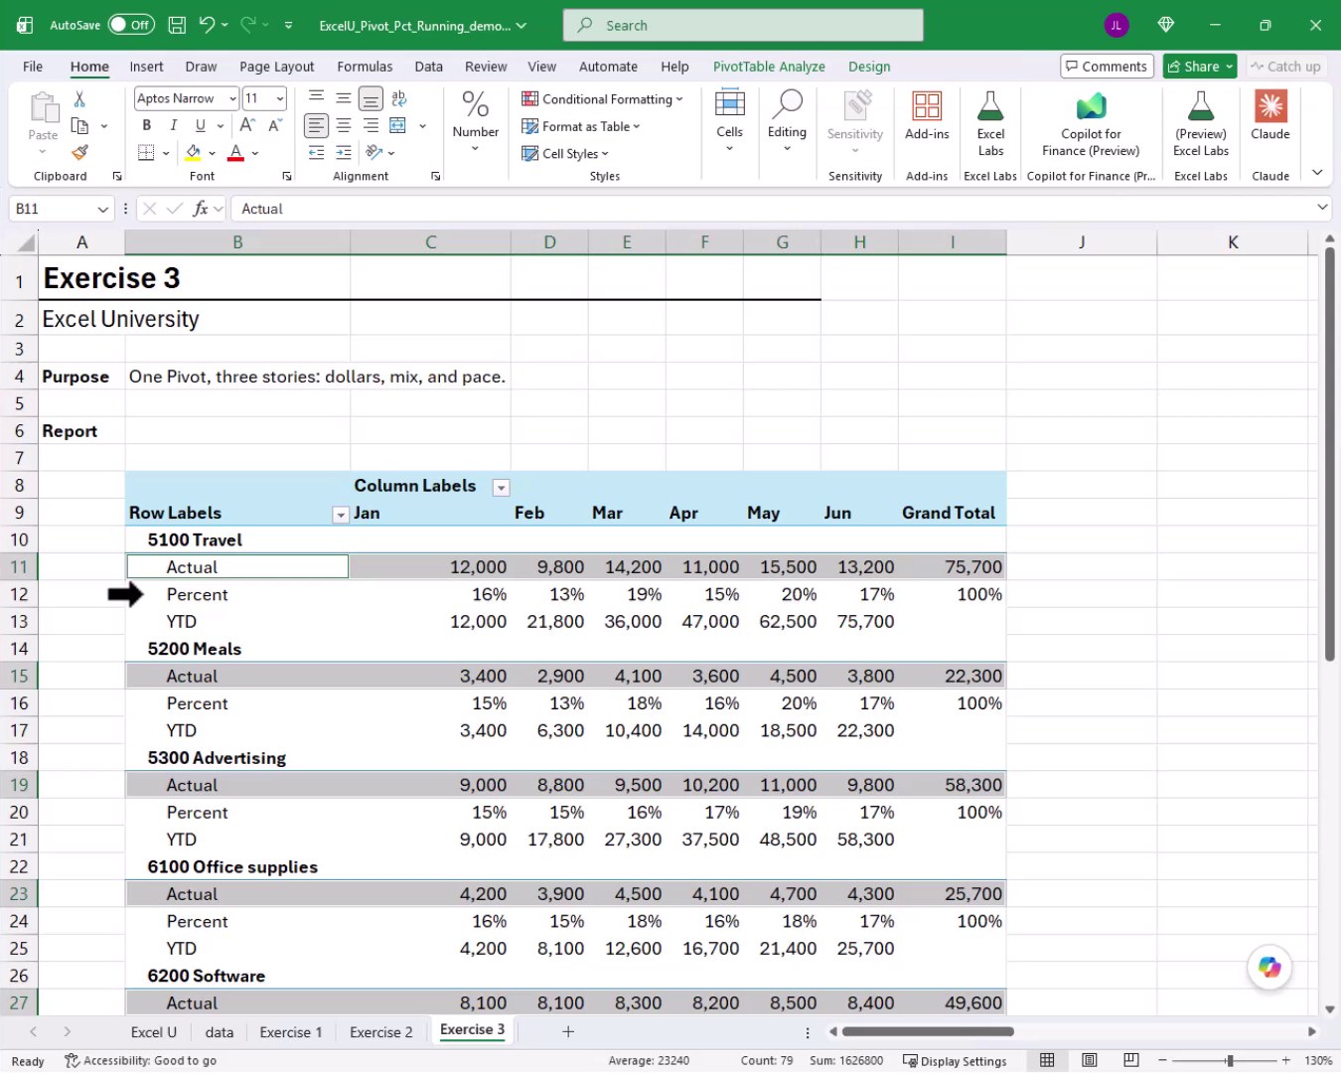Launch Copilot for Finance (Preview)
1341x1073 pixels.
click(1091, 106)
